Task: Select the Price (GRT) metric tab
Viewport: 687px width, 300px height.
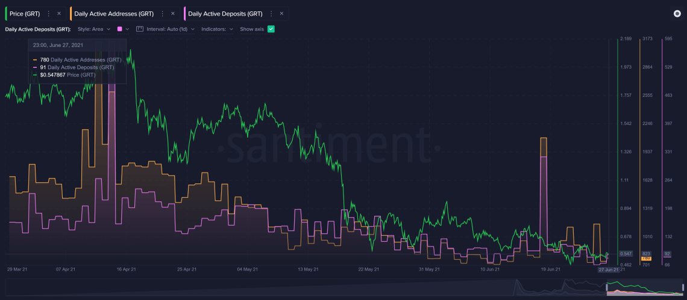Action: click(24, 13)
